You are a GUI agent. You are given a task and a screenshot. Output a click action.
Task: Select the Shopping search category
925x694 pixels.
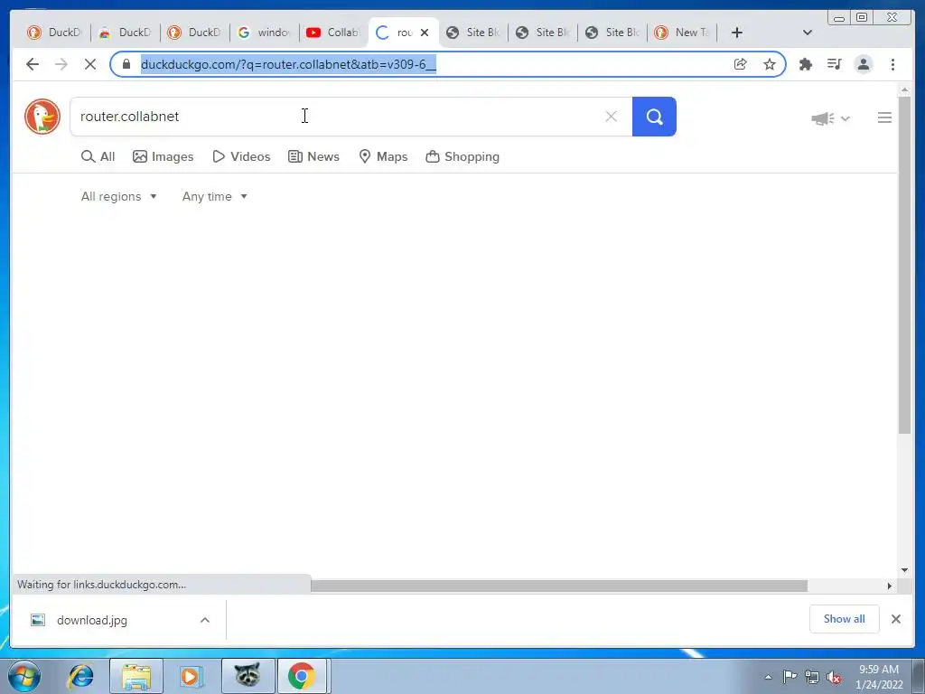(462, 156)
